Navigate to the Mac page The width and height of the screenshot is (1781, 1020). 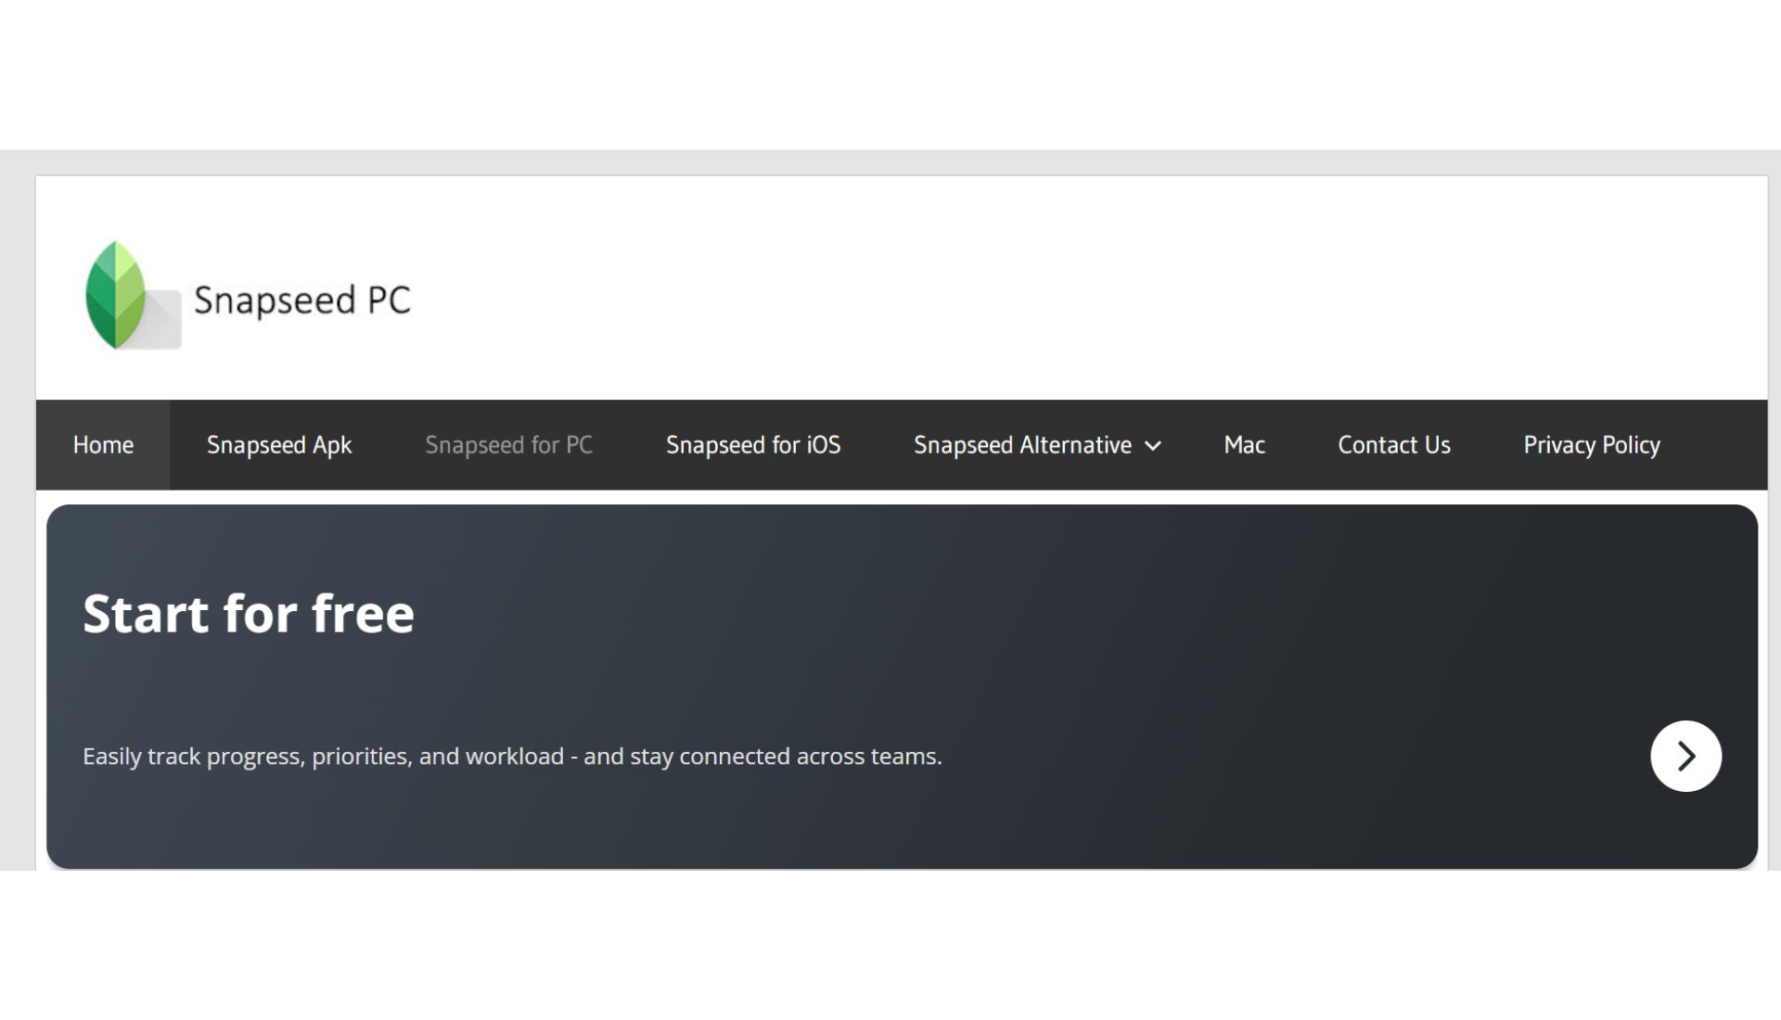[x=1244, y=445]
